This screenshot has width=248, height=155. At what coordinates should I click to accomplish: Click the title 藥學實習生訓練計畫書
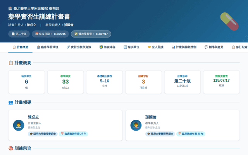pyautogui.click(x=39, y=17)
